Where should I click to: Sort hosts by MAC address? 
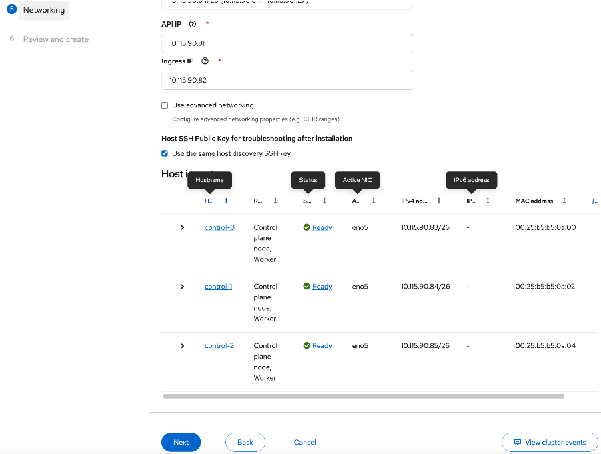pyautogui.click(x=564, y=201)
